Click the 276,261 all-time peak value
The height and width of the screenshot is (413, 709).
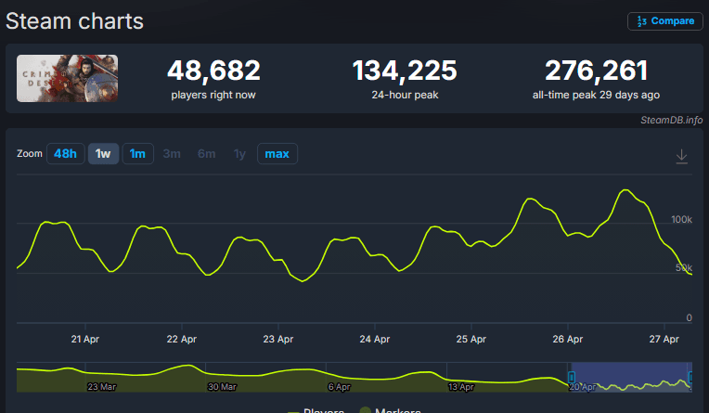pyautogui.click(x=596, y=71)
